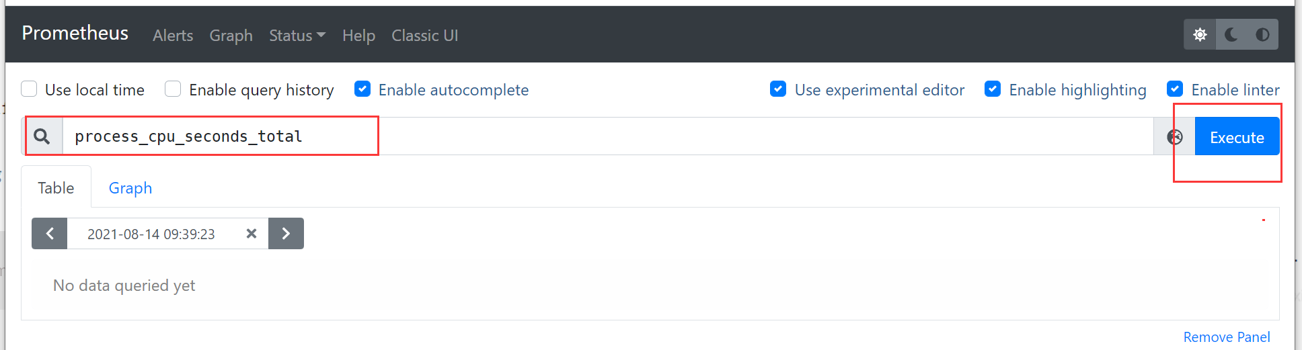The width and height of the screenshot is (1302, 350).
Task: Click the Remove Panel link
Action: pos(1227,337)
